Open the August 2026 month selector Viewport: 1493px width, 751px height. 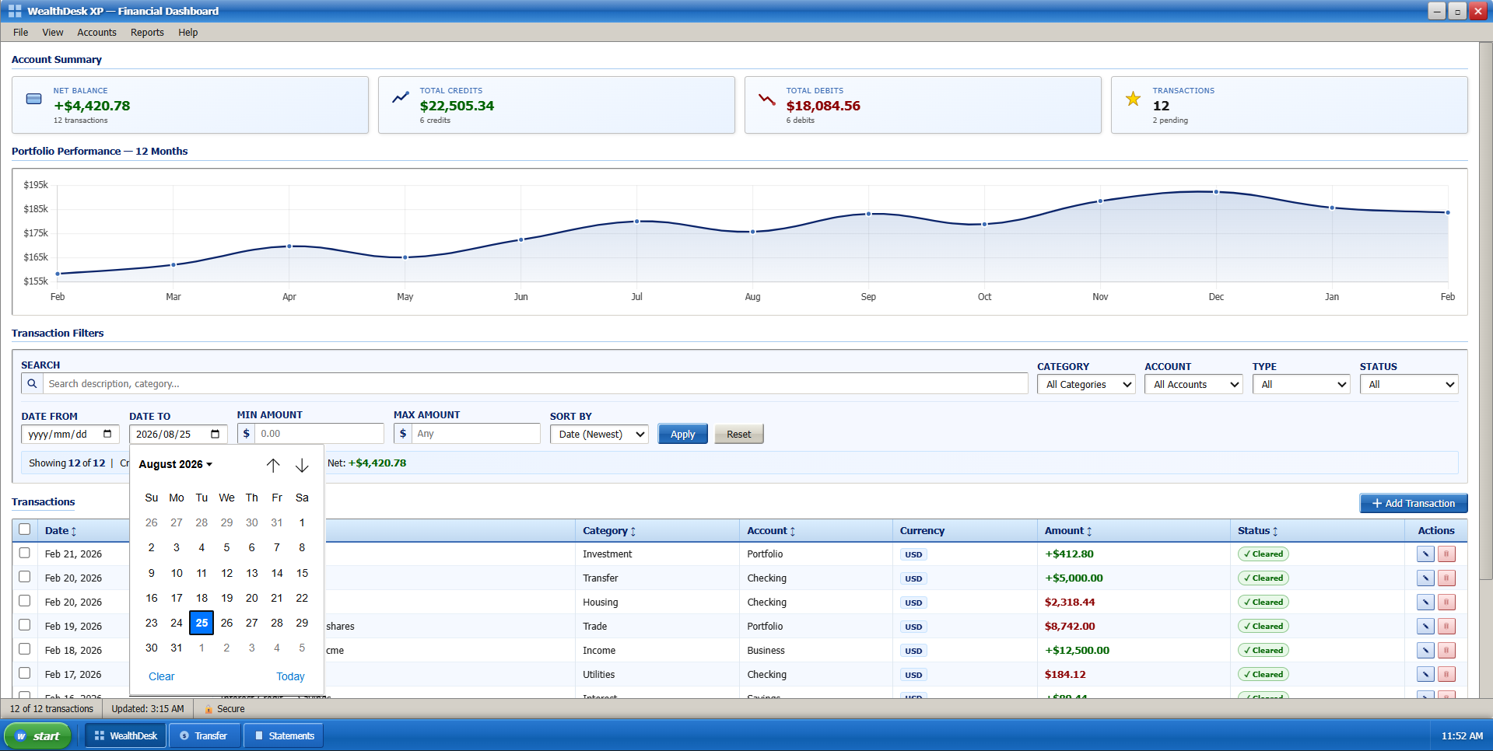point(175,464)
